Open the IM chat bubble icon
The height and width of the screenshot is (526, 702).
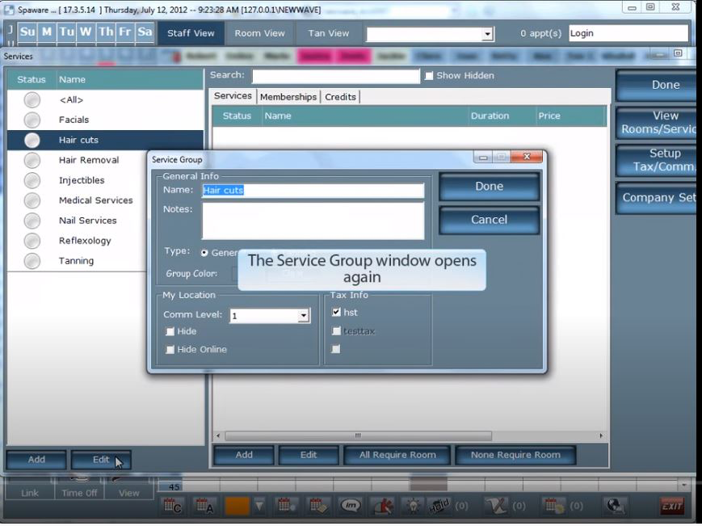point(351,506)
